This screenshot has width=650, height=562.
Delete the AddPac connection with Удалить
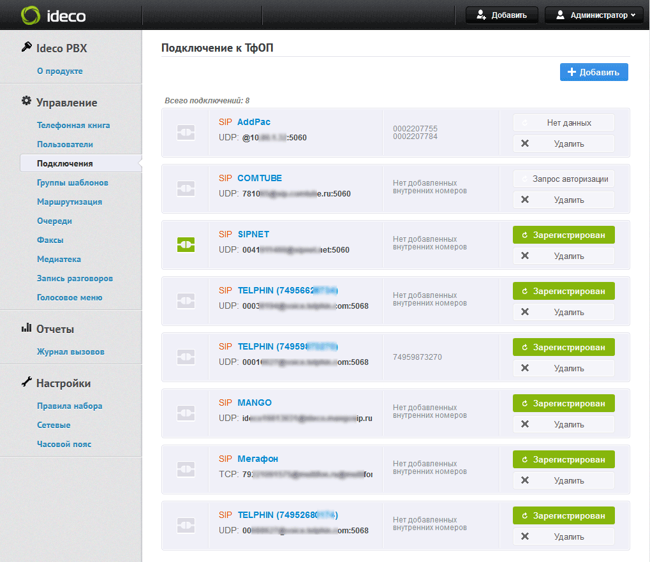564,144
